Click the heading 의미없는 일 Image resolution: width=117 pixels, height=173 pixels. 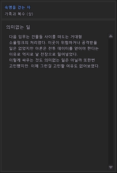pos(18,27)
